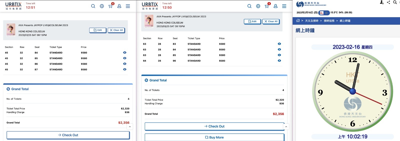Click event title AXA Presents JAYPOP in middle window
Screen dimensions: 400x141
181,16
